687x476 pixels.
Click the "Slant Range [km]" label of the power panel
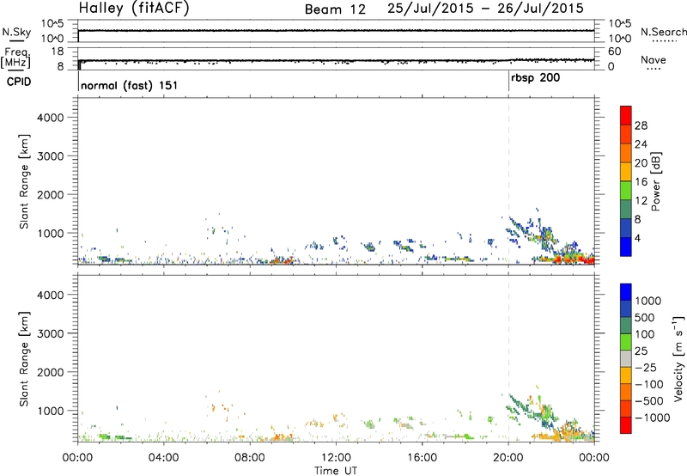pos(24,181)
